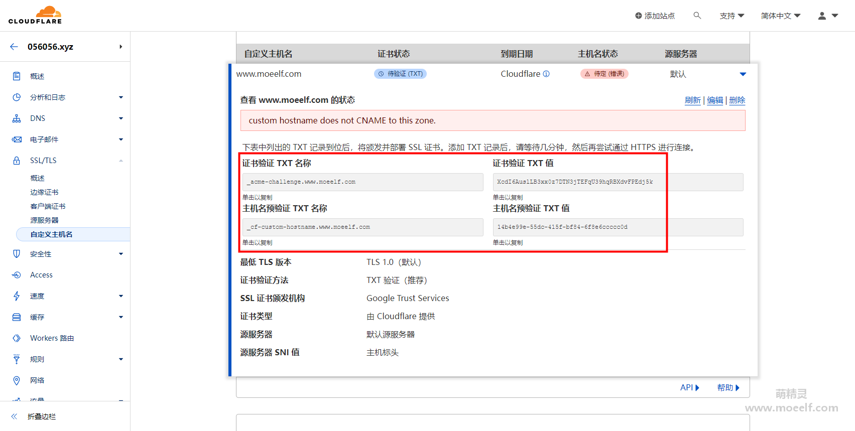Image resolution: width=855 pixels, height=431 pixels.
Task: Click the www.moeelf.com hostname cell
Action: [269, 74]
